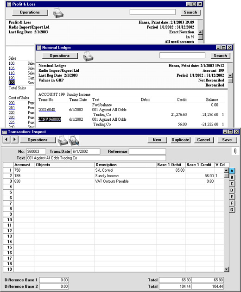Image resolution: width=241 pixels, height=292 pixels.
Task: Open print preview magnifier icon in Transaction window
Action: tap(74, 140)
